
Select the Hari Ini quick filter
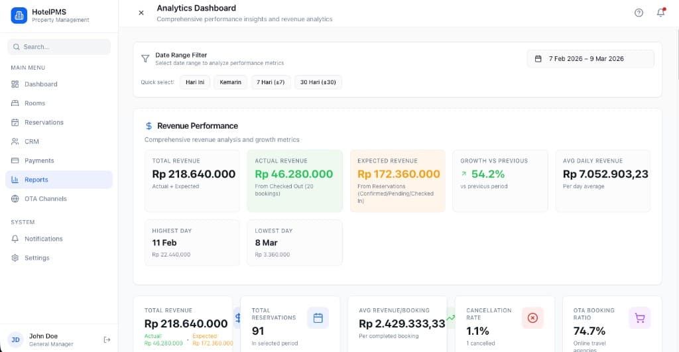194,82
